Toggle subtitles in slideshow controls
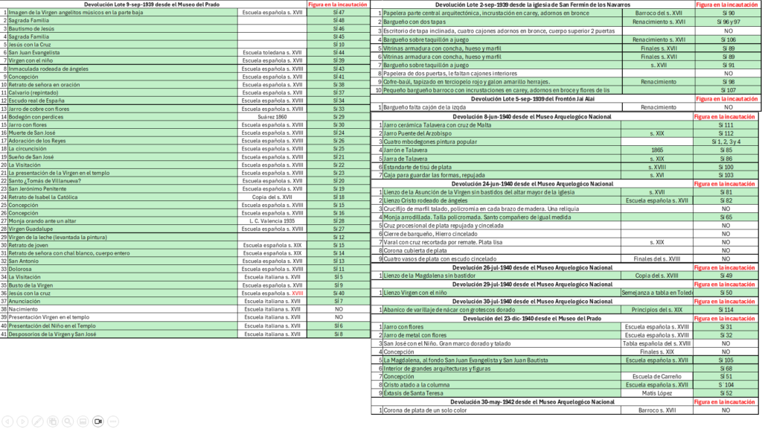This screenshot has height=429, width=762. point(83,422)
